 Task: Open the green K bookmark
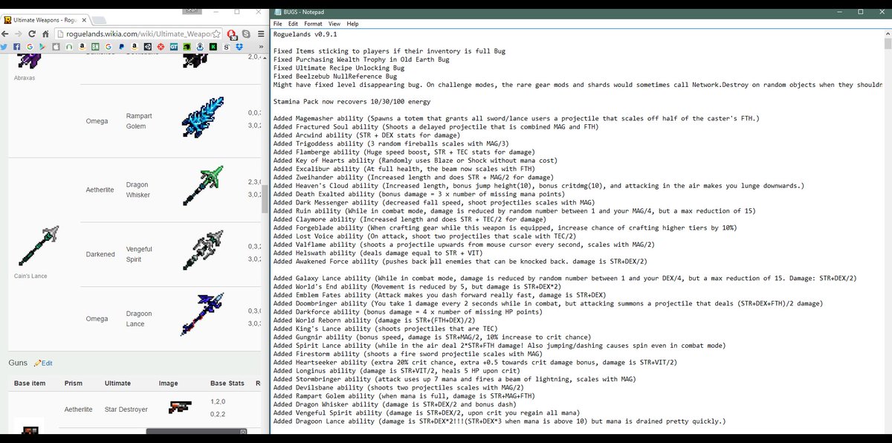pyautogui.click(x=213, y=47)
